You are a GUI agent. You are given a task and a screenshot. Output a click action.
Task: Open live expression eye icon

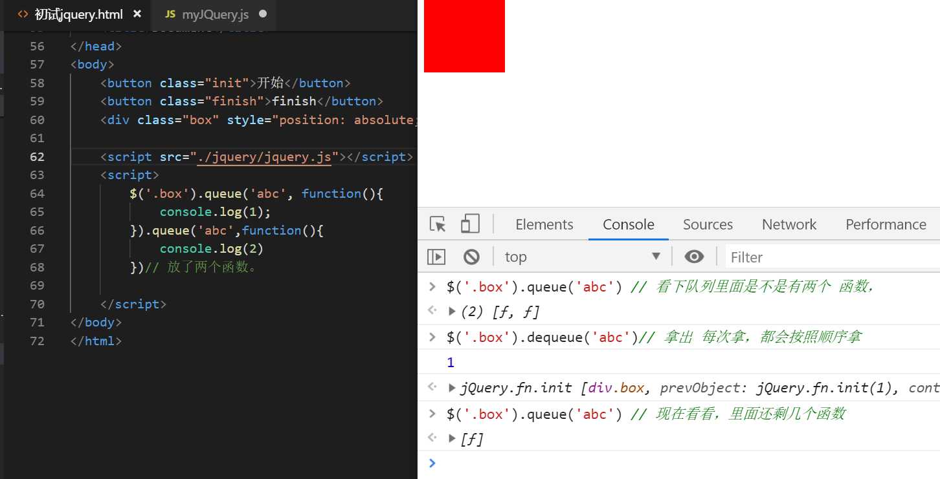tap(694, 257)
